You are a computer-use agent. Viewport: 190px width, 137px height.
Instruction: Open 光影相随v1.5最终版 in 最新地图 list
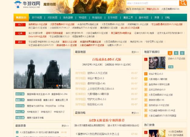tap(98, 94)
